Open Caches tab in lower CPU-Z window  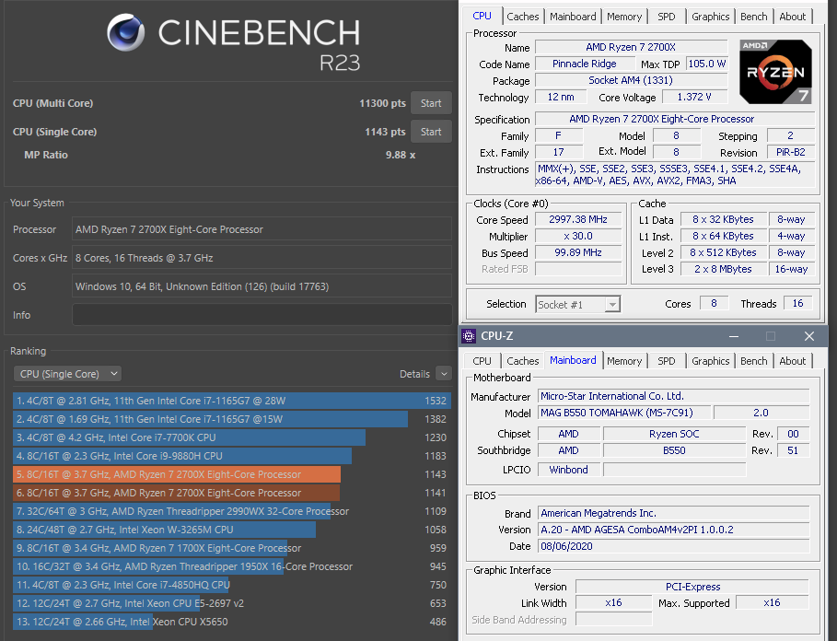(x=523, y=361)
